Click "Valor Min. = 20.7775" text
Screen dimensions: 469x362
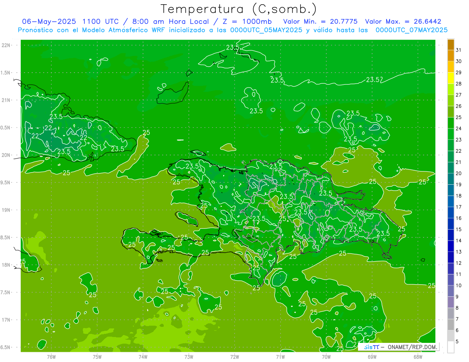pos(320,21)
